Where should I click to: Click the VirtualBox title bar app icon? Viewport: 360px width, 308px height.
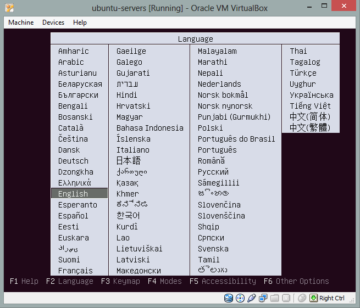(9, 8)
